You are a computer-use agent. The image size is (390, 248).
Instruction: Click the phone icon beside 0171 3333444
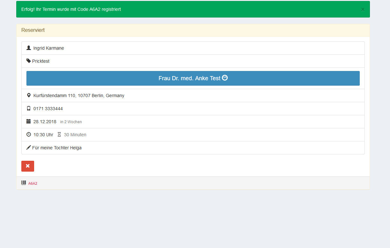(x=29, y=109)
